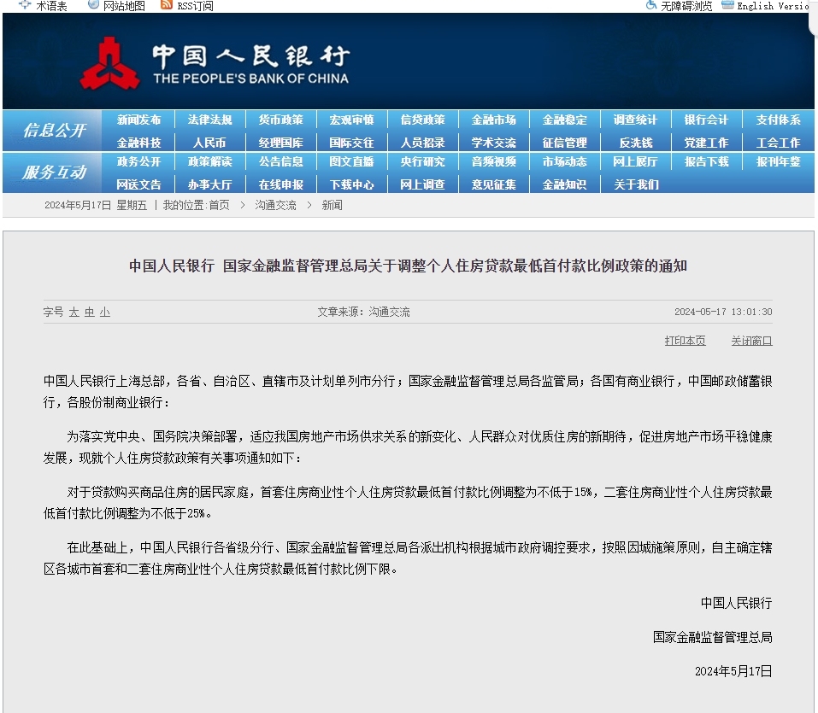Click the RSS订阅 feed icon
The height and width of the screenshot is (713, 818).
[167, 4]
